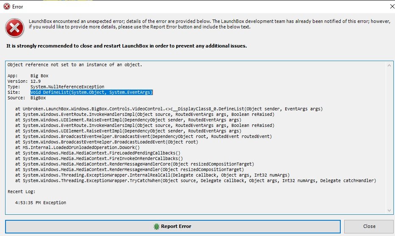Click the 'Source: BigBox' line
Viewport: 395px width, 236px height.
click(27, 98)
